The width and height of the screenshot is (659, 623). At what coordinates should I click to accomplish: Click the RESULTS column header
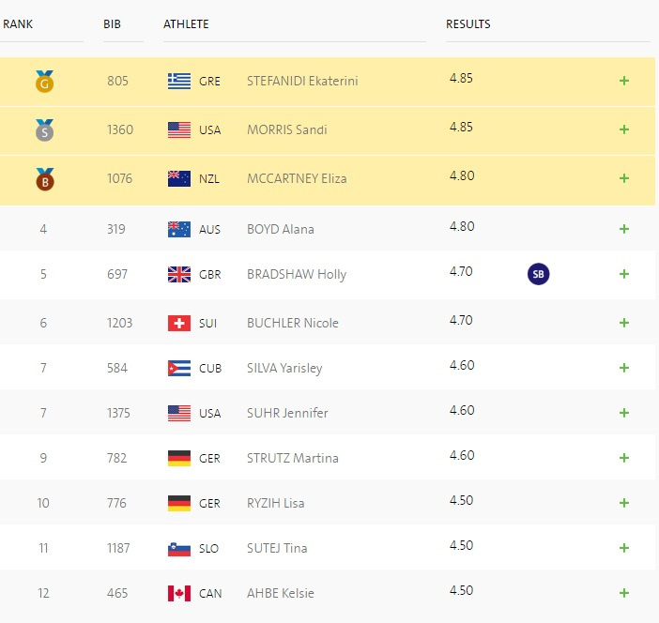(x=467, y=23)
